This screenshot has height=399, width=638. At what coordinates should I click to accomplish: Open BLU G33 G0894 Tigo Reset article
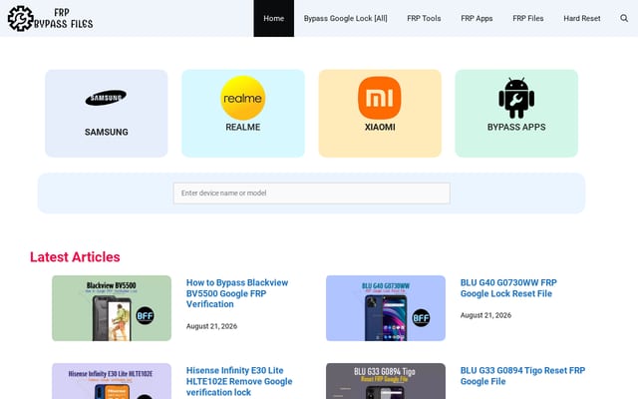click(522, 376)
